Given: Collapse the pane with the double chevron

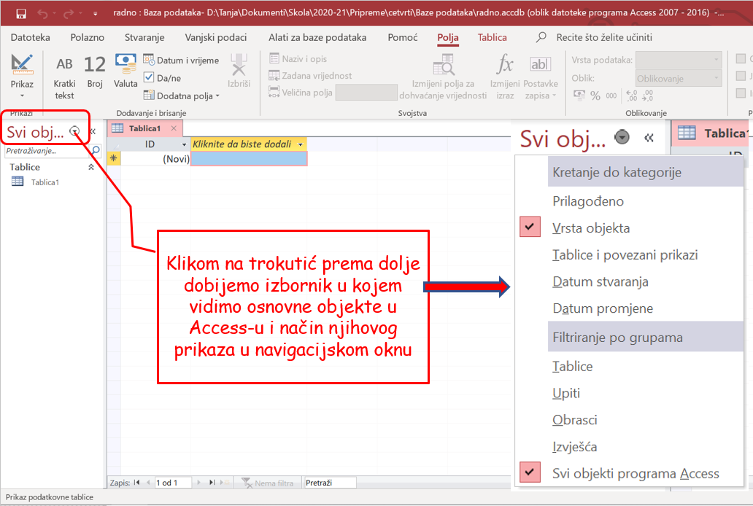Looking at the screenshot, I should coord(649,136).
